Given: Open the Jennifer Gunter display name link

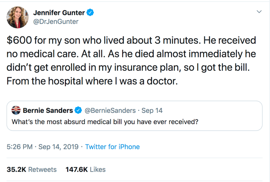Looking at the screenshot, I should [x=59, y=13].
